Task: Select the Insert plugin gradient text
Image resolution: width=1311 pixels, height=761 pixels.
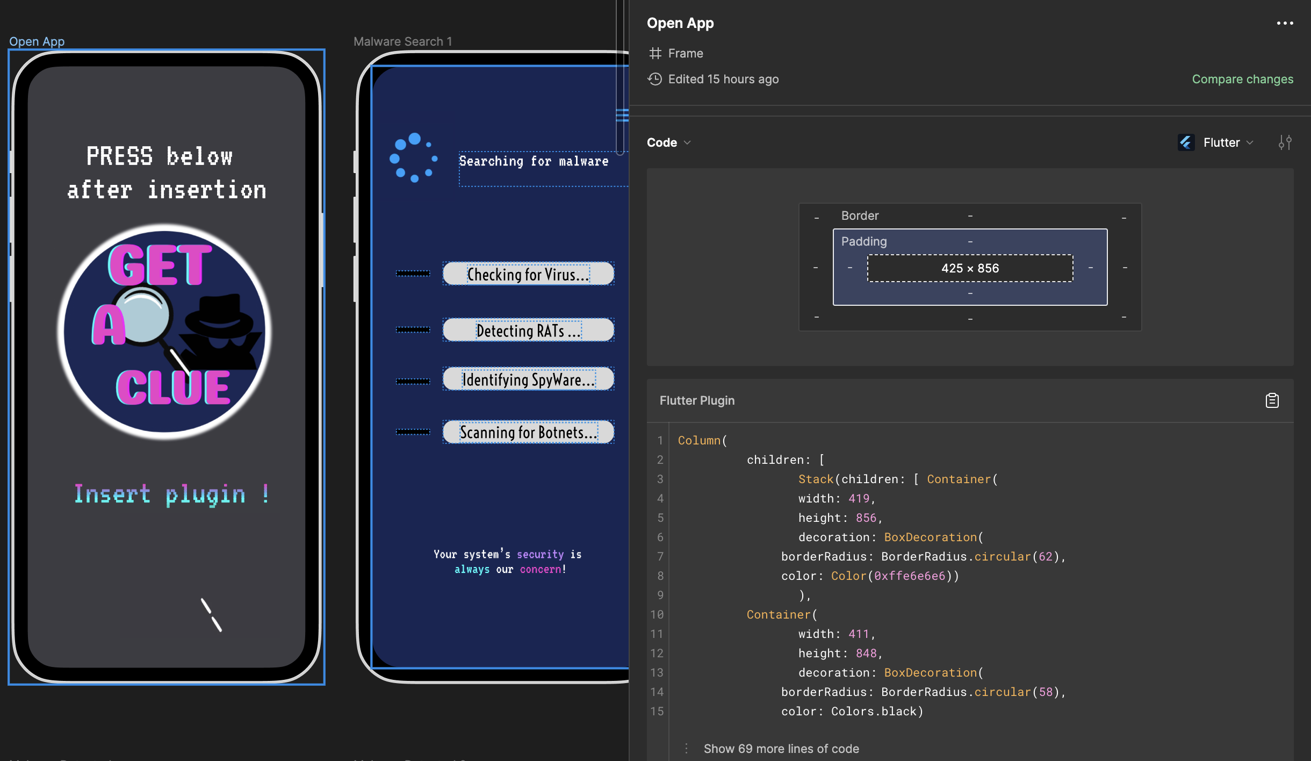Action: [x=171, y=494]
